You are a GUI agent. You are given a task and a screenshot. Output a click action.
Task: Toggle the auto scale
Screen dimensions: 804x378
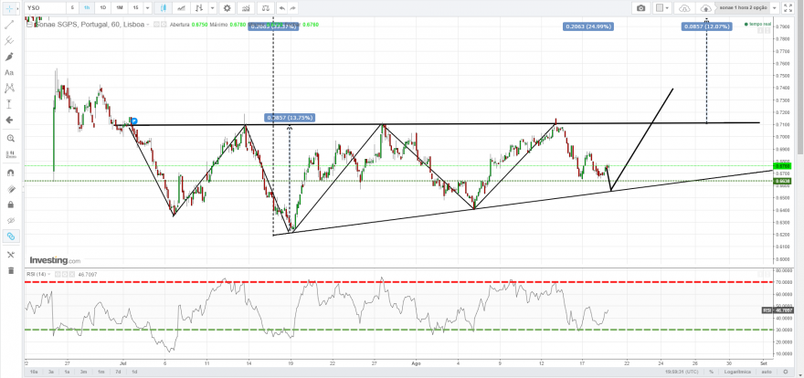coord(766,372)
